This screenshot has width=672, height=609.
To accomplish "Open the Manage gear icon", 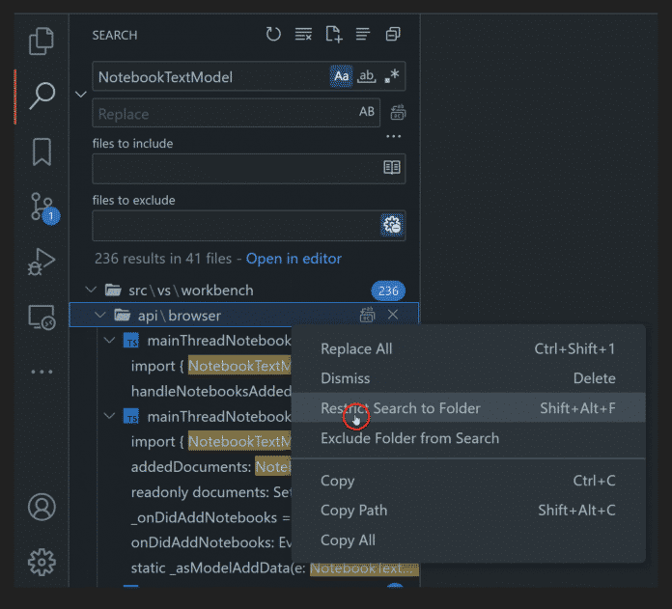I will point(42,562).
